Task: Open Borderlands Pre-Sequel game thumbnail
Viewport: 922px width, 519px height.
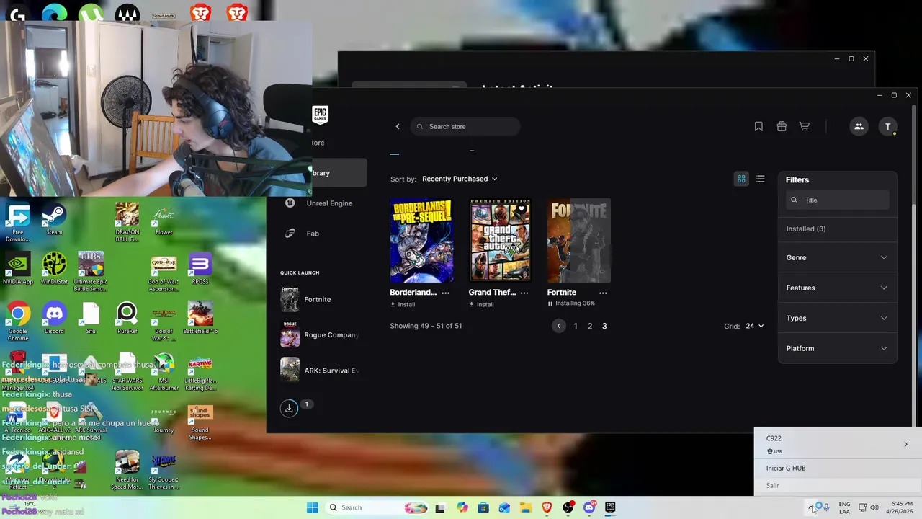Action: point(421,240)
